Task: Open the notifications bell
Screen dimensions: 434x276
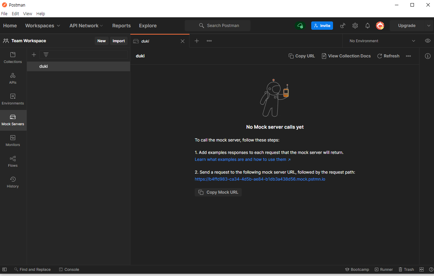Action: coord(368,26)
